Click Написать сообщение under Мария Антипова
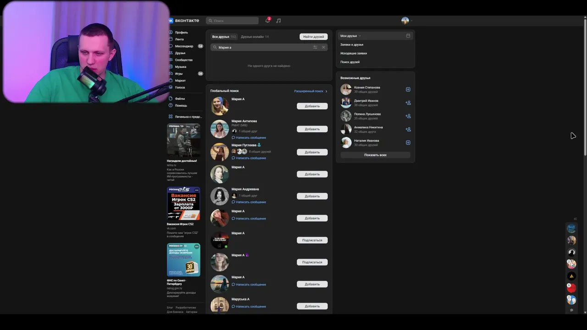The image size is (587, 330). click(249, 137)
